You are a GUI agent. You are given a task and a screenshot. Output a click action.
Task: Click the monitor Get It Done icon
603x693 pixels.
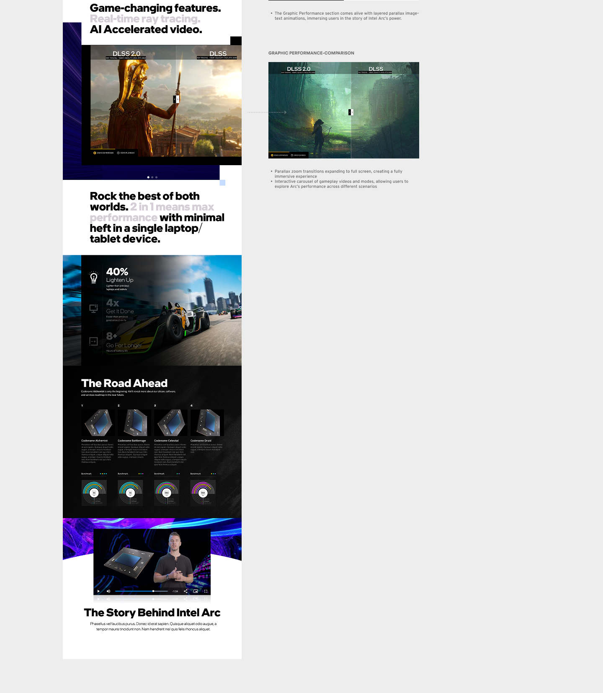[x=94, y=309]
